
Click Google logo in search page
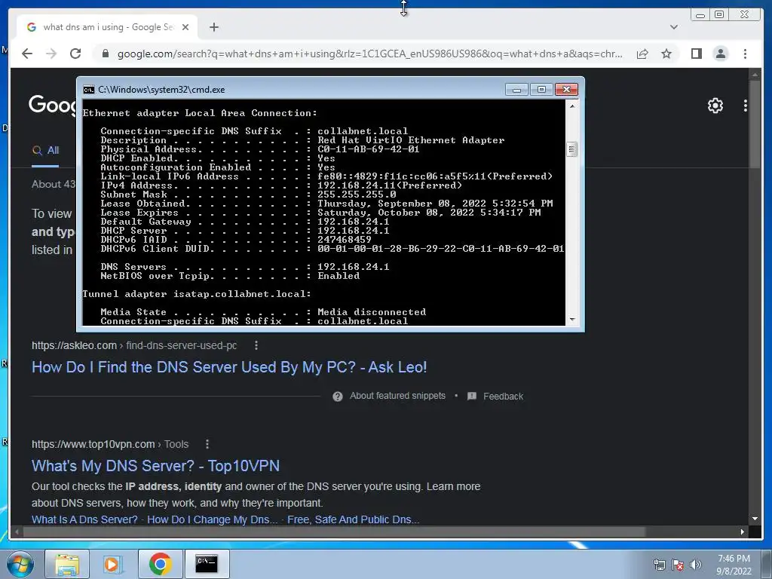click(52, 105)
